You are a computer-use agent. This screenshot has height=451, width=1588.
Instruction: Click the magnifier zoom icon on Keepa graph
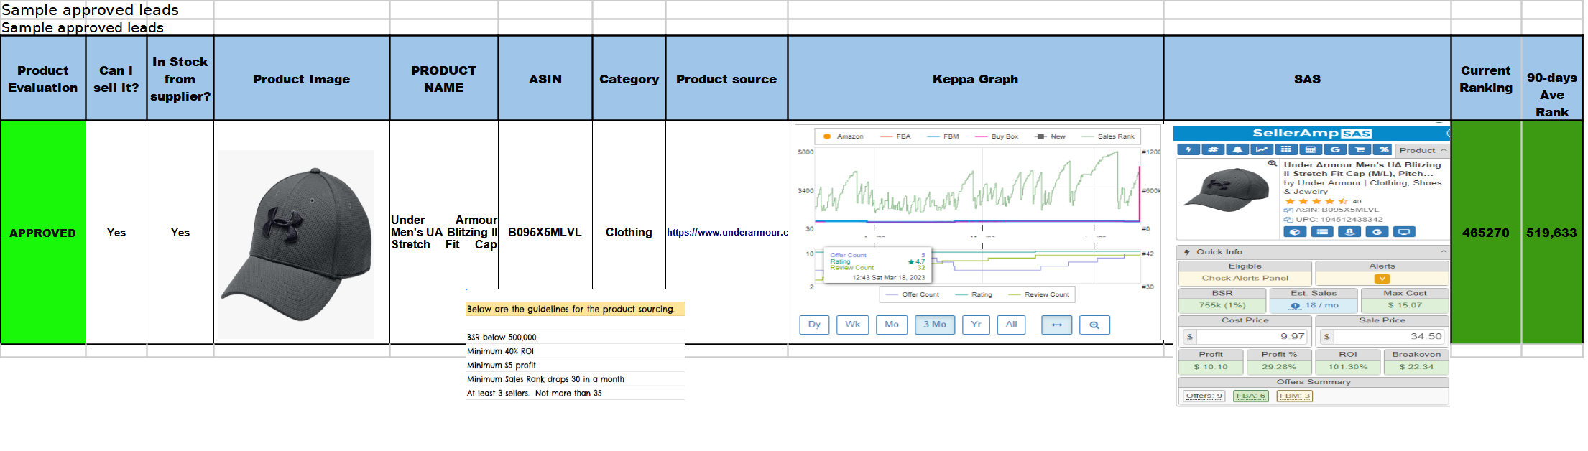point(1094,325)
